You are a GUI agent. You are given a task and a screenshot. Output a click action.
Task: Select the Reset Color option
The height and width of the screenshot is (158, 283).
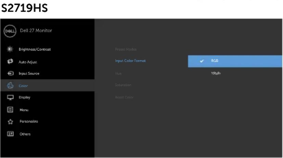[124, 97]
